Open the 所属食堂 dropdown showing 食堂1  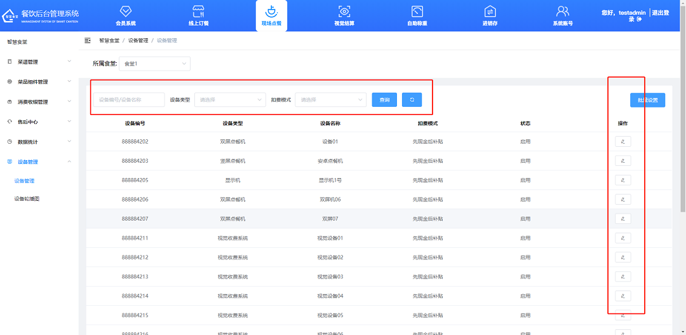(154, 64)
